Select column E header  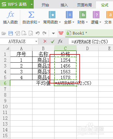pos(106,48)
